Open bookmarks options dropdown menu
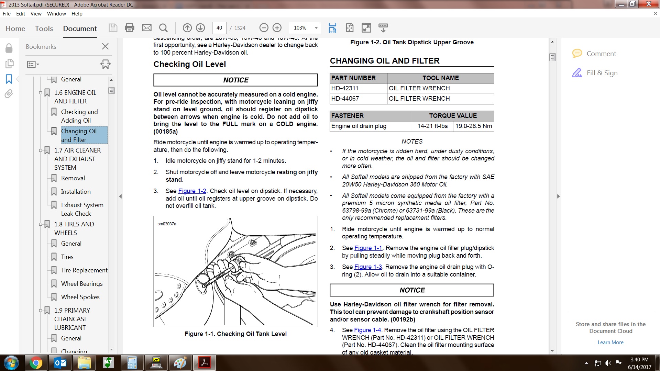The height and width of the screenshot is (371, 660). 33,64
